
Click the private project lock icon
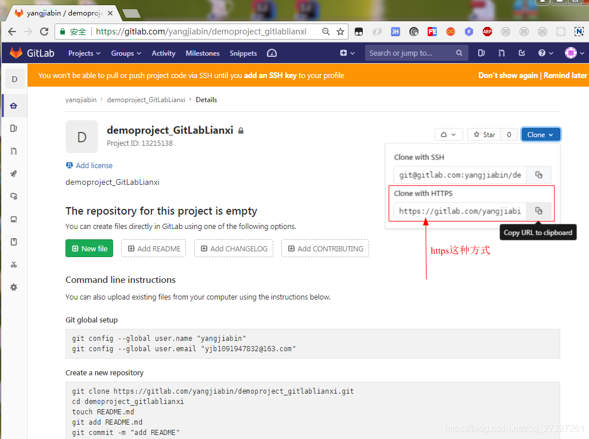[241, 131]
